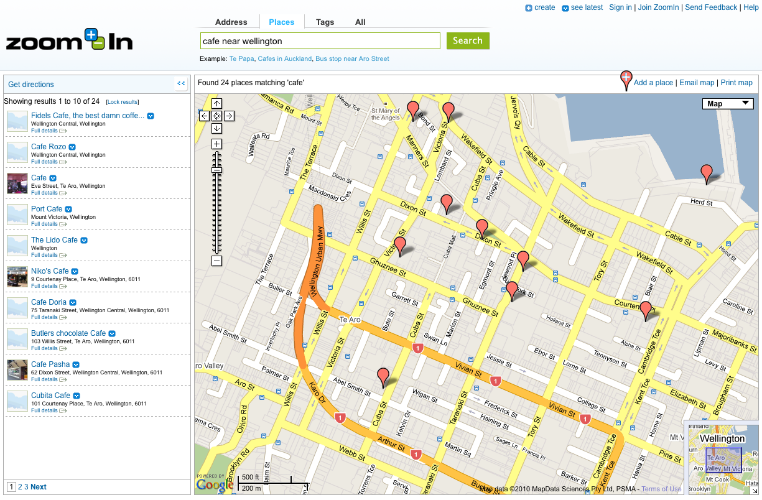Pan the map up with arrow button

click(216, 103)
